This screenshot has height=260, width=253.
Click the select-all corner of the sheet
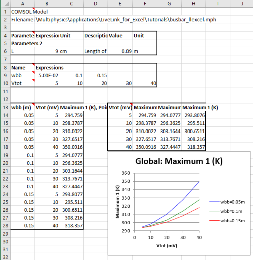5,4
